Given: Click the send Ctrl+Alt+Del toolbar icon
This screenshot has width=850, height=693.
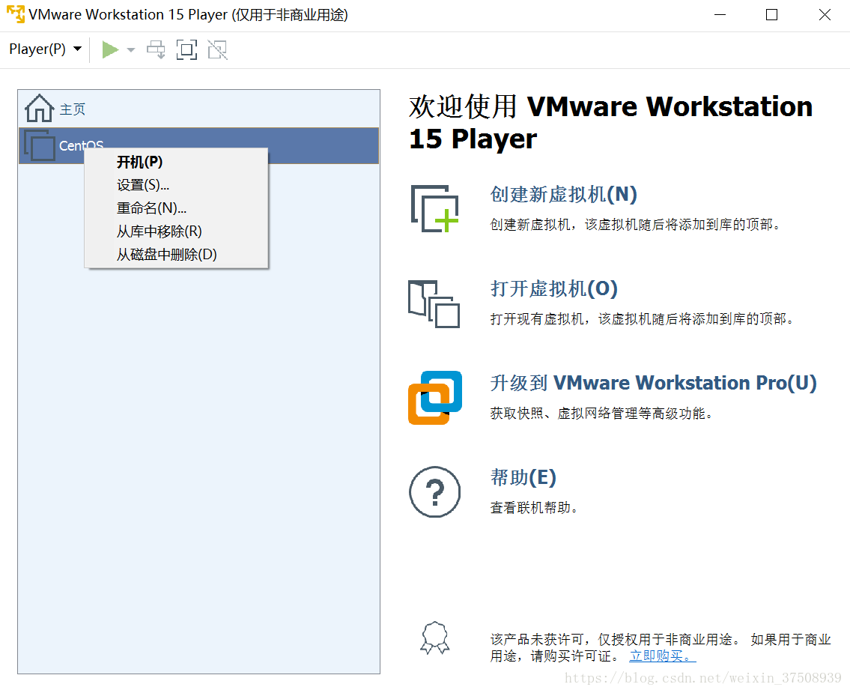Looking at the screenshot, I should pos(156,50).
